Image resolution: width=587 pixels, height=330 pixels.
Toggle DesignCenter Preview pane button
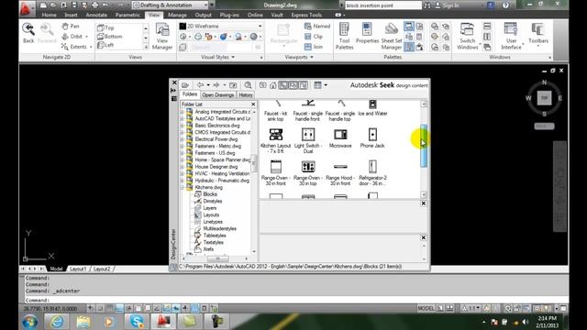[x=293, y=85]
